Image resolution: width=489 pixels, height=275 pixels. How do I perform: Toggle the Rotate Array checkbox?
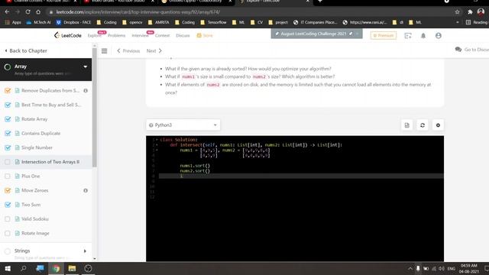pos(8,119)
